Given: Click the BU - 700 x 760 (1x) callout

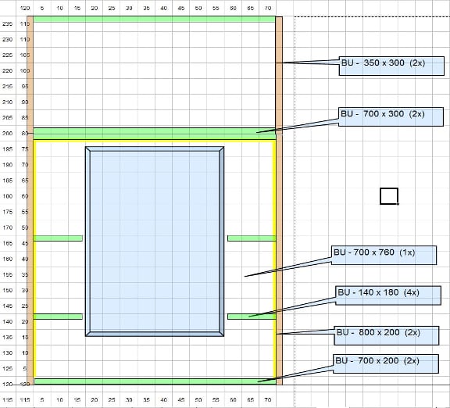Looking at the screenshot, I should pos(384,255).
